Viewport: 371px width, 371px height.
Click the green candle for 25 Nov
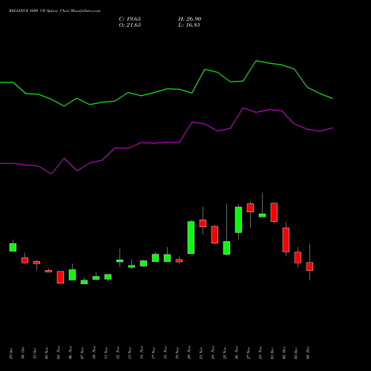point(226,248)
